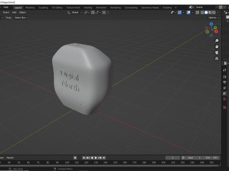Screen dimensions: 229x171
Task: Expand the Select Box drag dropdown
Action: [x=21, y=18]
